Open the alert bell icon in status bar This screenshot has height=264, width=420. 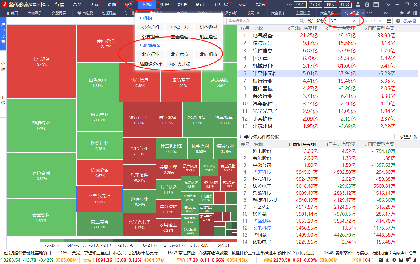point(387,260)
